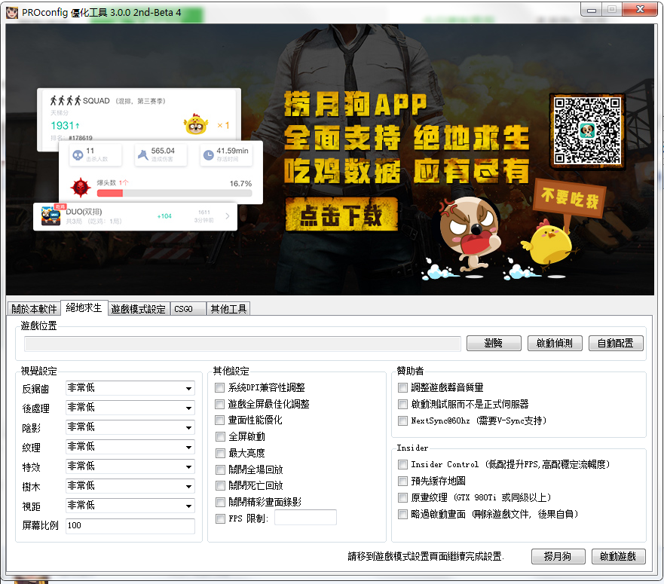Expand the 視距 quality dropdown
664x584 pixels.
tap(130, 506)
